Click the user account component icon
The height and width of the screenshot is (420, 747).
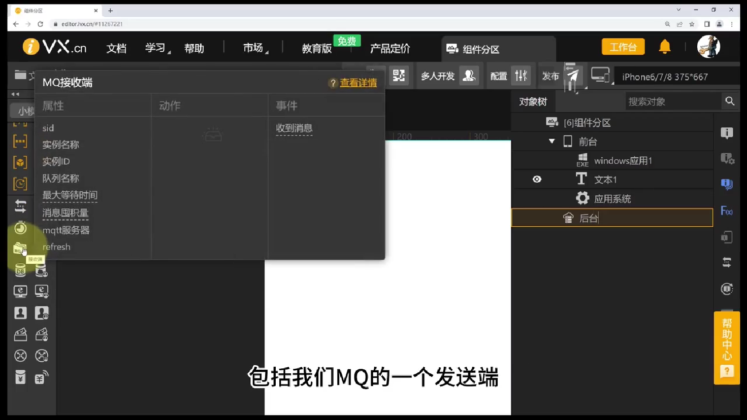pos(20,313)
